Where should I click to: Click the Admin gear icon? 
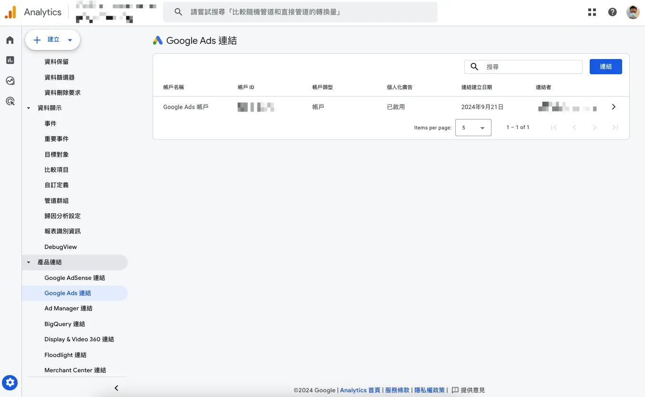click(x=10, y=382)
